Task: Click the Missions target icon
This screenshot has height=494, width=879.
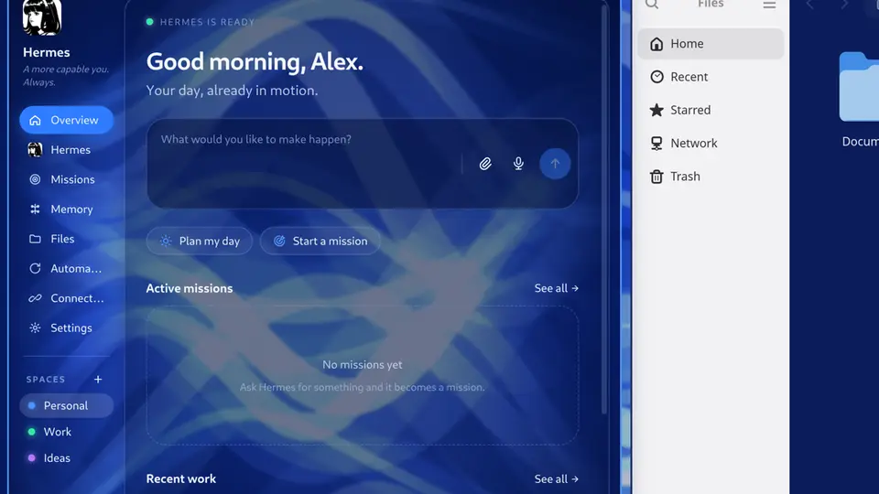Action: (x=35, y=179)
